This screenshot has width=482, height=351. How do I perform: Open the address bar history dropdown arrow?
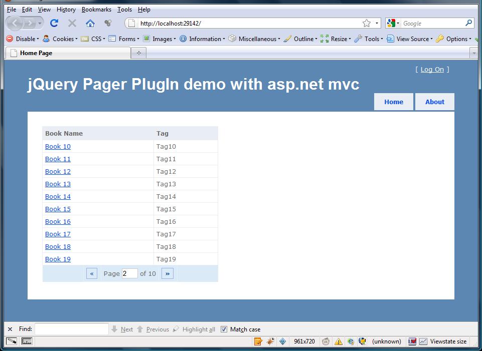coord(377,23)
